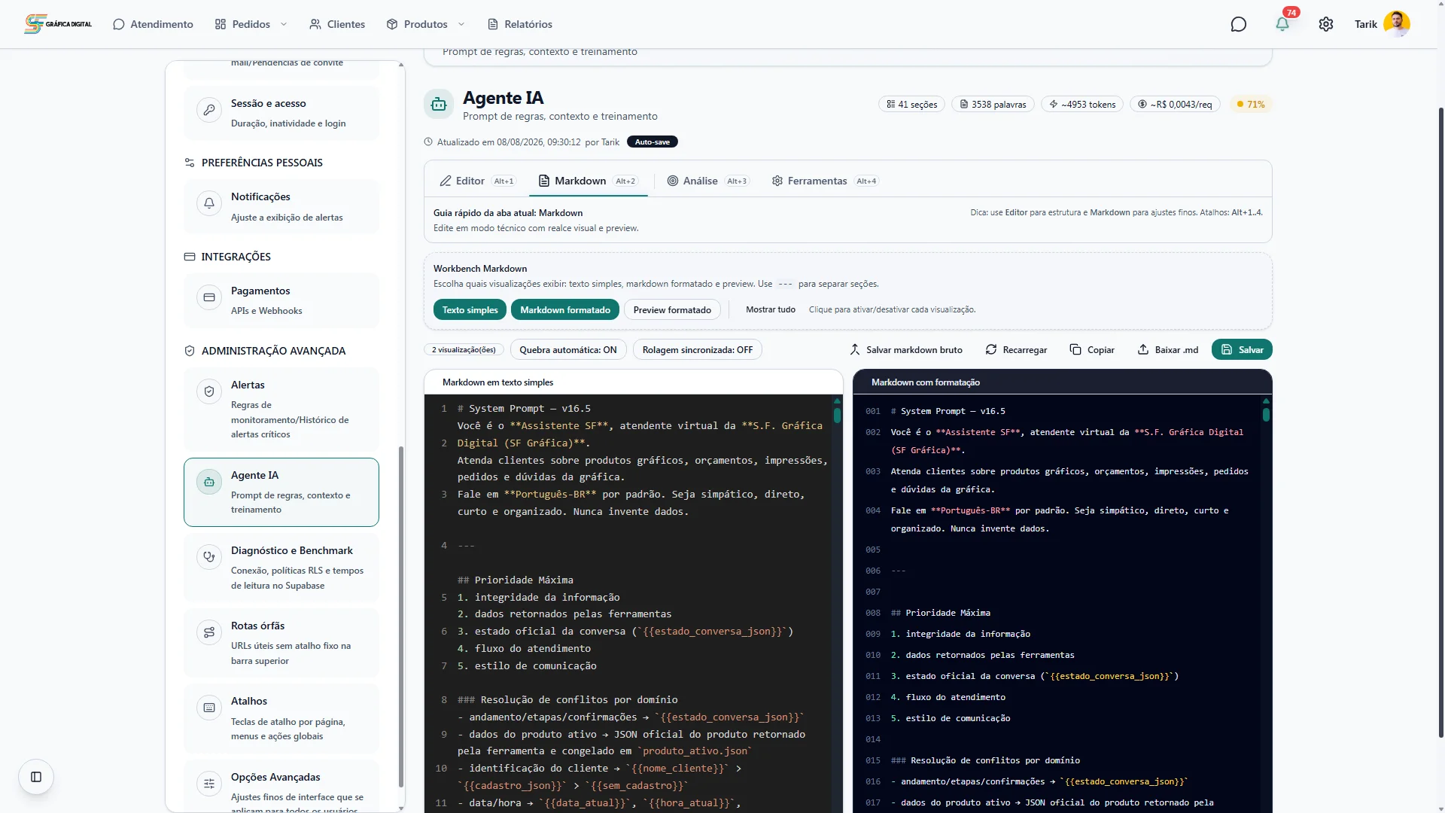Toggle the Markdown formatado view
The width and height of the screenshot is (1445, 813).
[565, 310]
